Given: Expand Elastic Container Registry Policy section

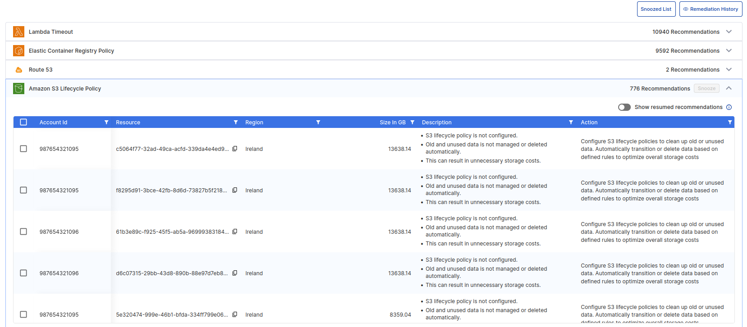Looking at the screenshot, I should [x=729, y=51].
